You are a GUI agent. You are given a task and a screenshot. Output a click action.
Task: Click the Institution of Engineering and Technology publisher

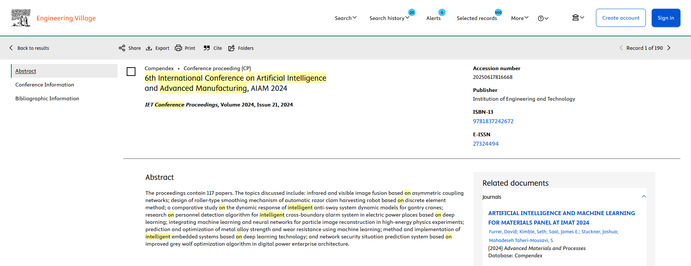[x=524, y=99]
